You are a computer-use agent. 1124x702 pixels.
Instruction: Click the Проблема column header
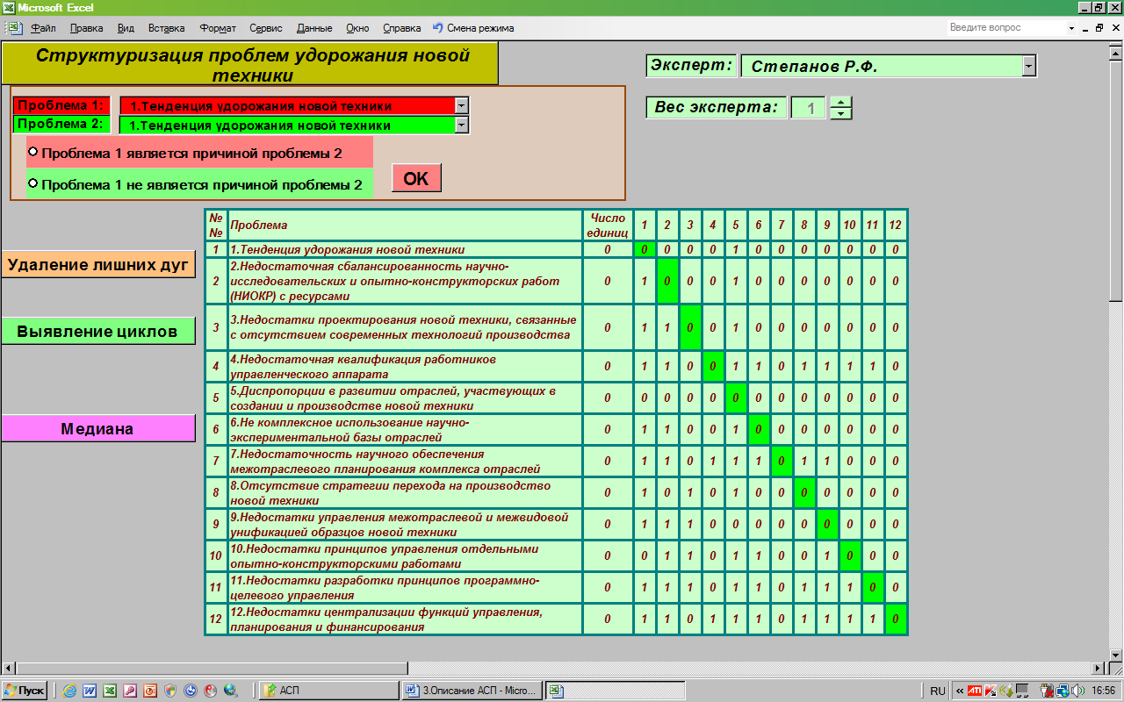pyautogui.click(x=405, y=226)
